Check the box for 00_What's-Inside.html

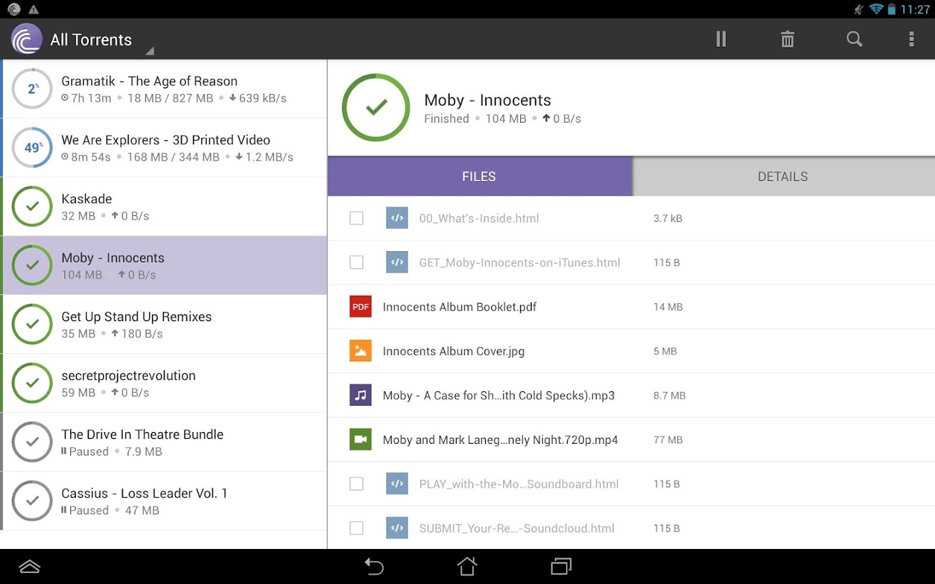356,218
